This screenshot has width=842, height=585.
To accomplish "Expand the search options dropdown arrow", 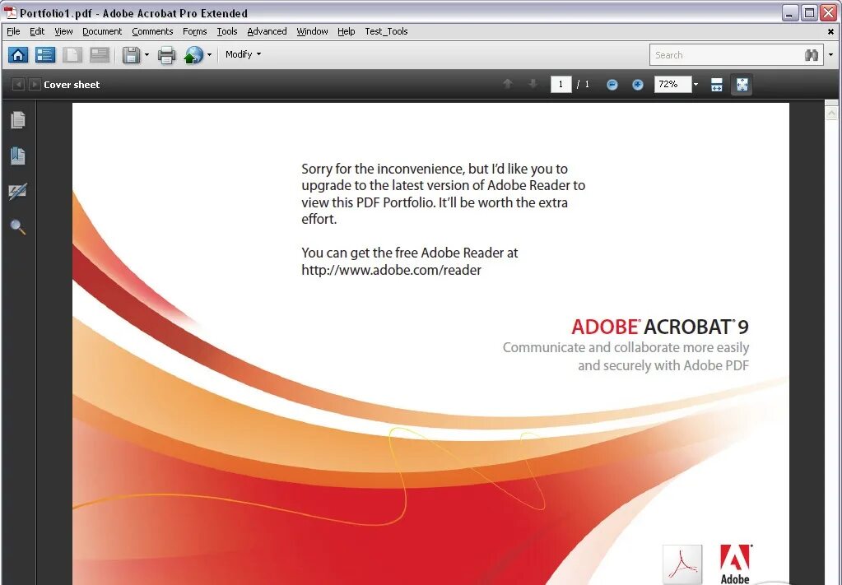I will (x=830, y=55).
